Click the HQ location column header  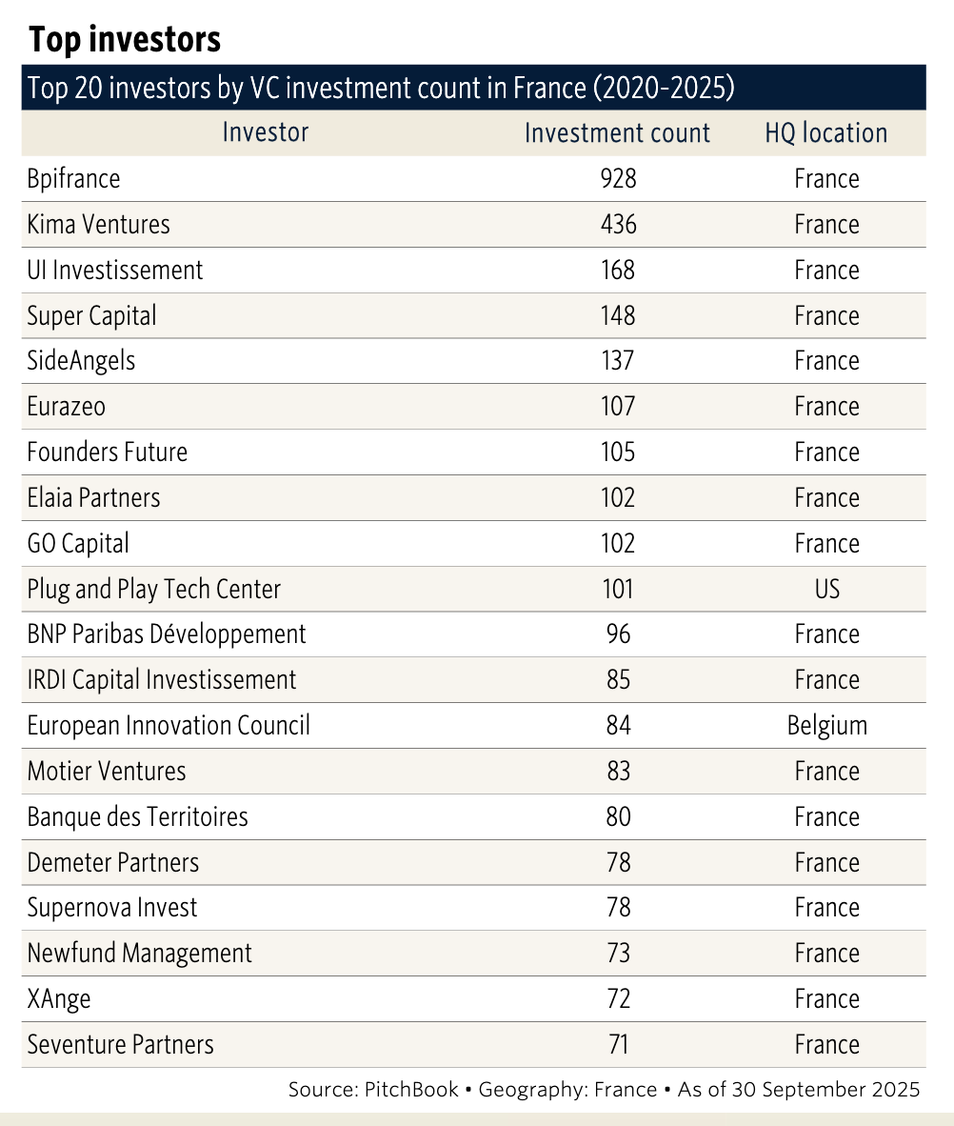825,133
